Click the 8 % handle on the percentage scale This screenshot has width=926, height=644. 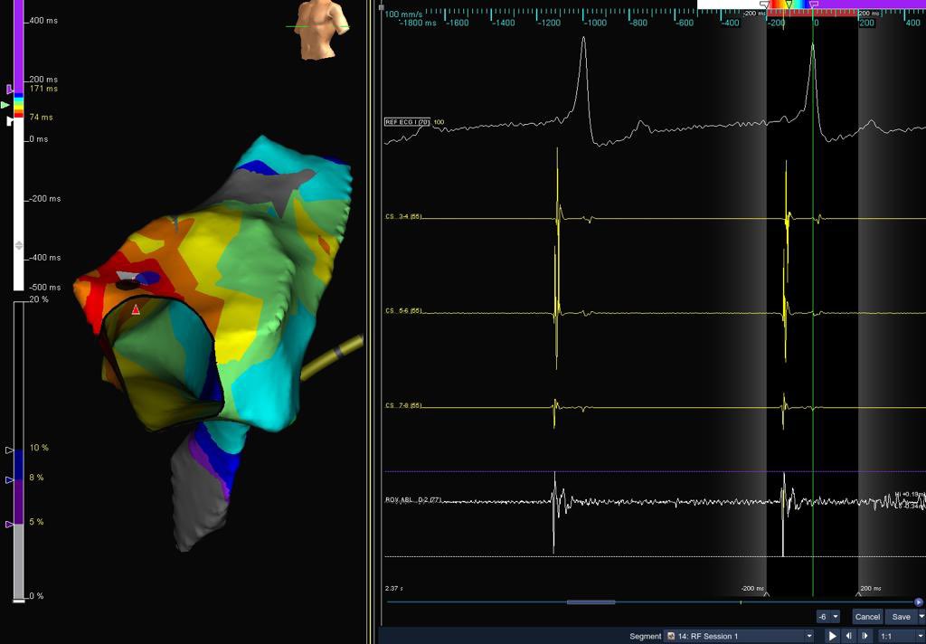click(9, 479)
